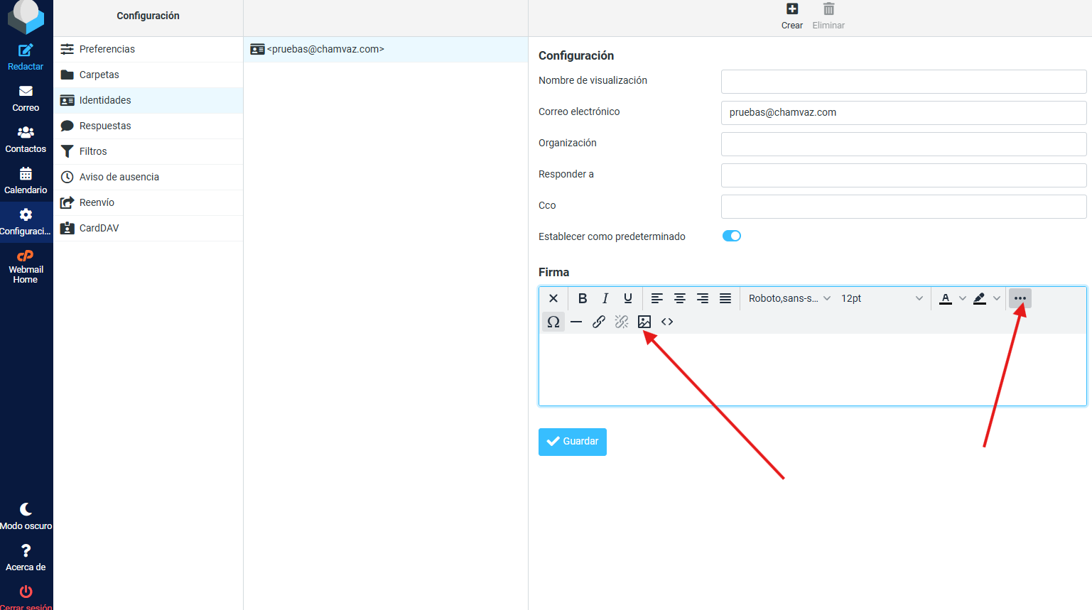Open the 12pt font size dropdown
This screenshot has width=1092, height=610.
(x=881, y=298)
